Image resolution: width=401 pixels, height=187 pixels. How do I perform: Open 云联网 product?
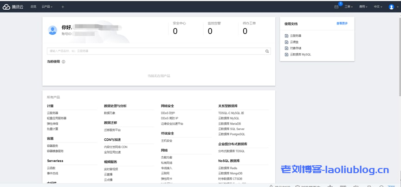(165, 174)
